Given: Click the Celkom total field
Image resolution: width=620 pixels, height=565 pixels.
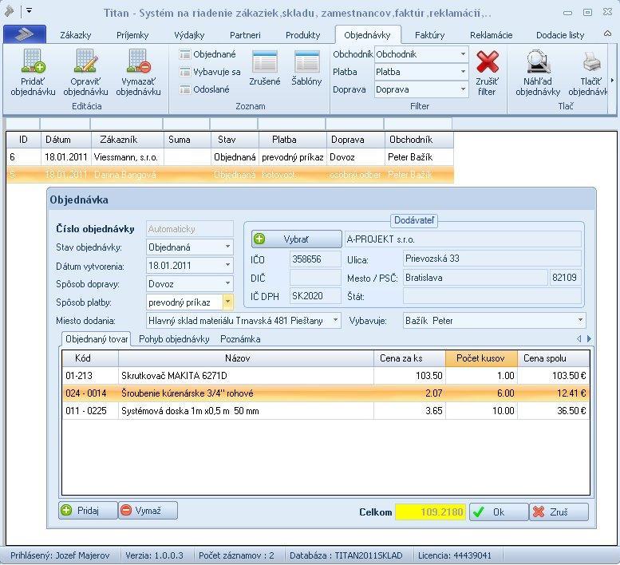Looking at the screenshot, I should 431,512.
